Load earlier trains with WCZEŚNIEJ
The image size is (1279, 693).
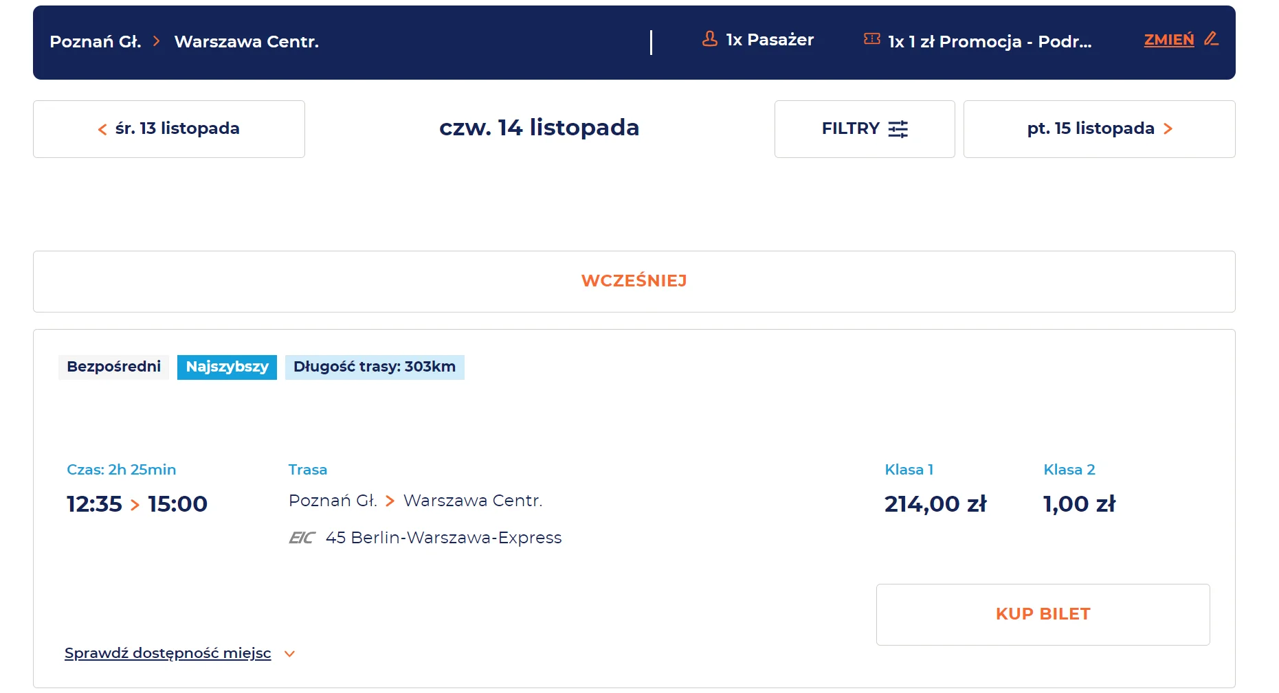[634, 282]
